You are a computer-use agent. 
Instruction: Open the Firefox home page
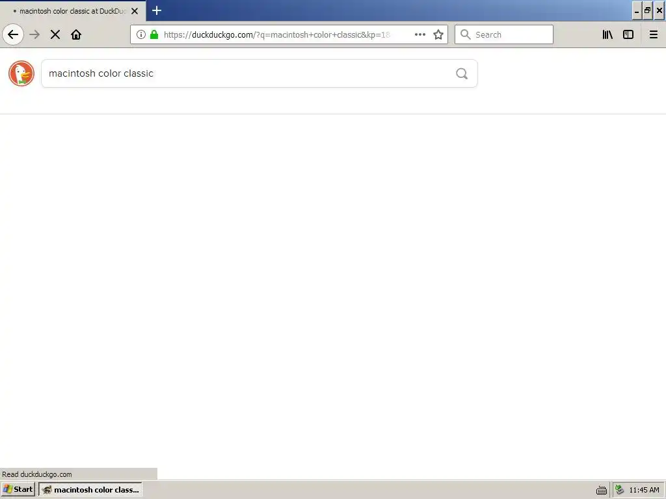point(76,34)
